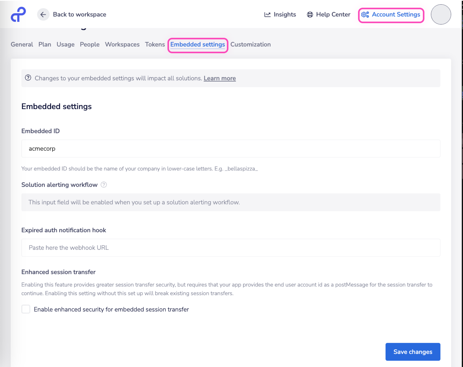Image resolution: width=463 pixels, height=367 pixels.
Task: Select the Customization tab
Action: click(x=251, y=44)
